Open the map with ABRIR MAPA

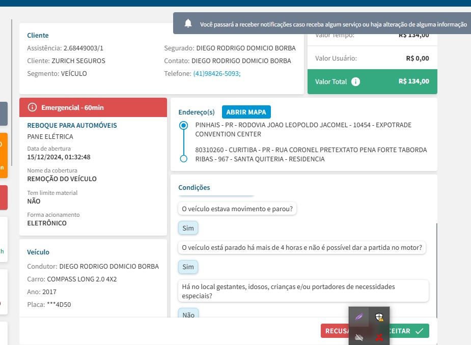pos(246,112)
